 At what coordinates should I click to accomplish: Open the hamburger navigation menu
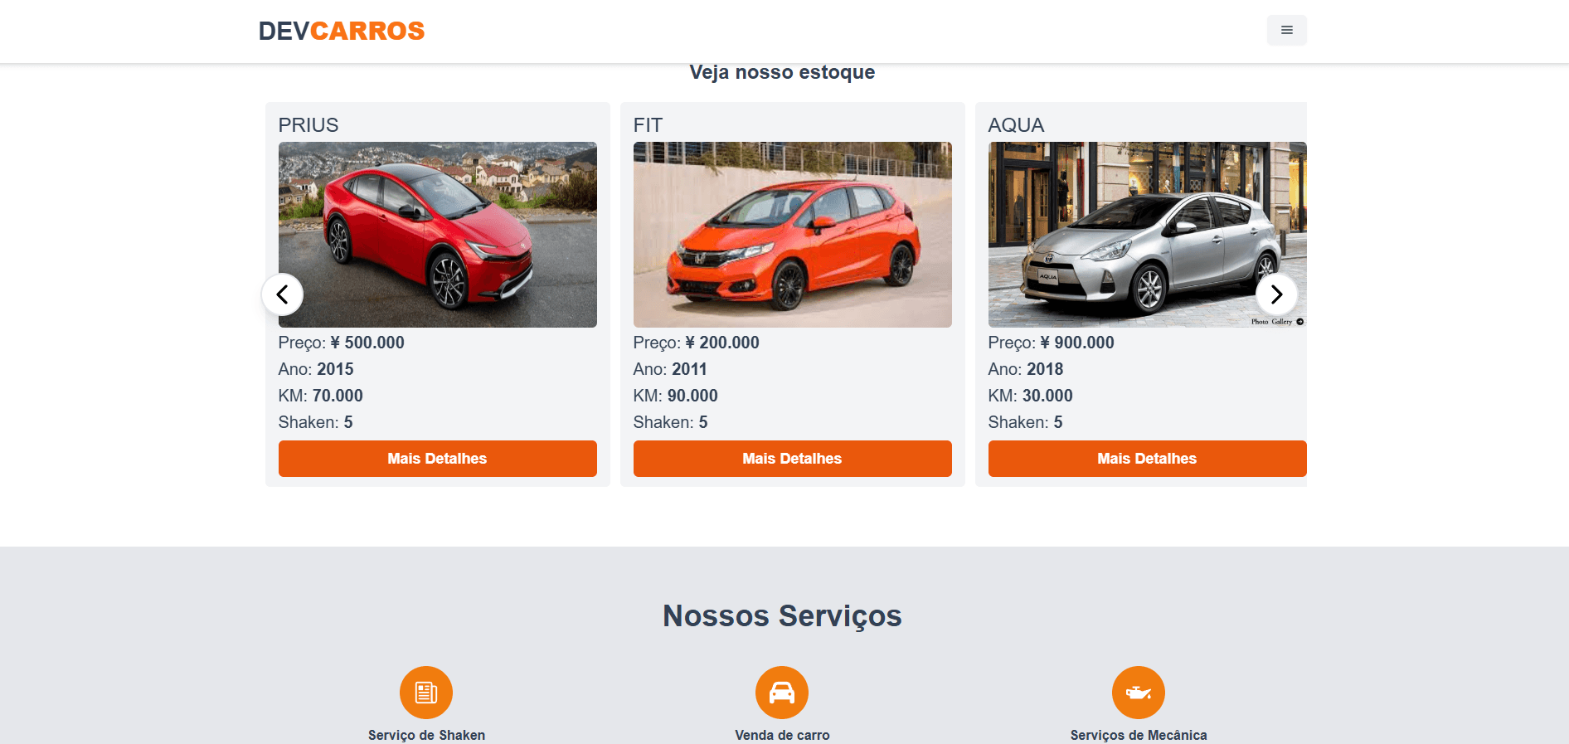coord(1286,30)
